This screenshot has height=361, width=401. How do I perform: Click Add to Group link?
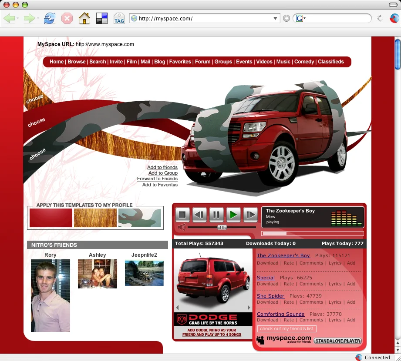pos(163,173)
